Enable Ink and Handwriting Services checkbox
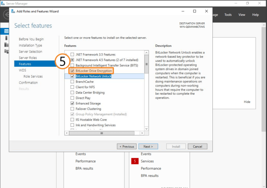 coord(72,125)
